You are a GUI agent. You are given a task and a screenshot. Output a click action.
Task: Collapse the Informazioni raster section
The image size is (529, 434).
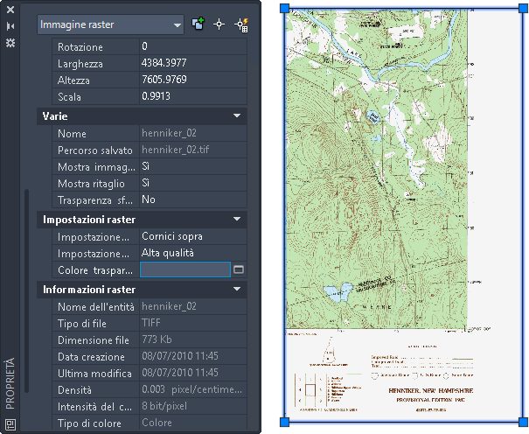coord(237,290)
